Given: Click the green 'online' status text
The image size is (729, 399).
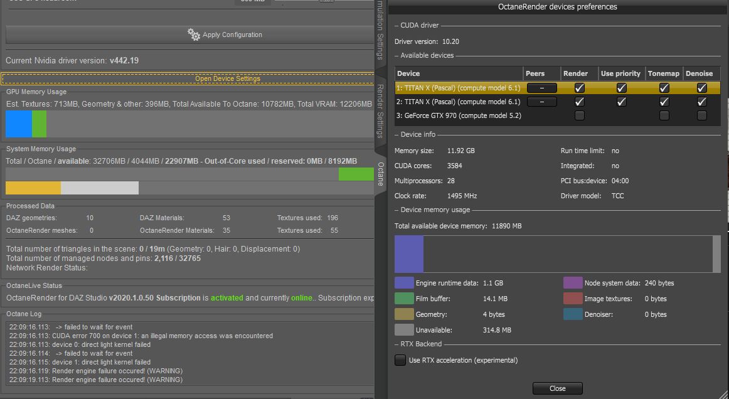Looking at the screenshot, I should point(302,297).
